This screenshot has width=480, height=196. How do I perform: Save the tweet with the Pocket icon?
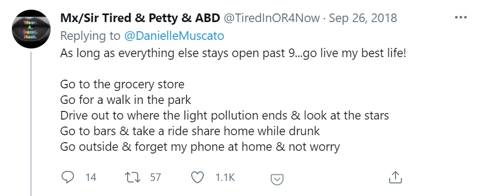[x=277, y=179]
